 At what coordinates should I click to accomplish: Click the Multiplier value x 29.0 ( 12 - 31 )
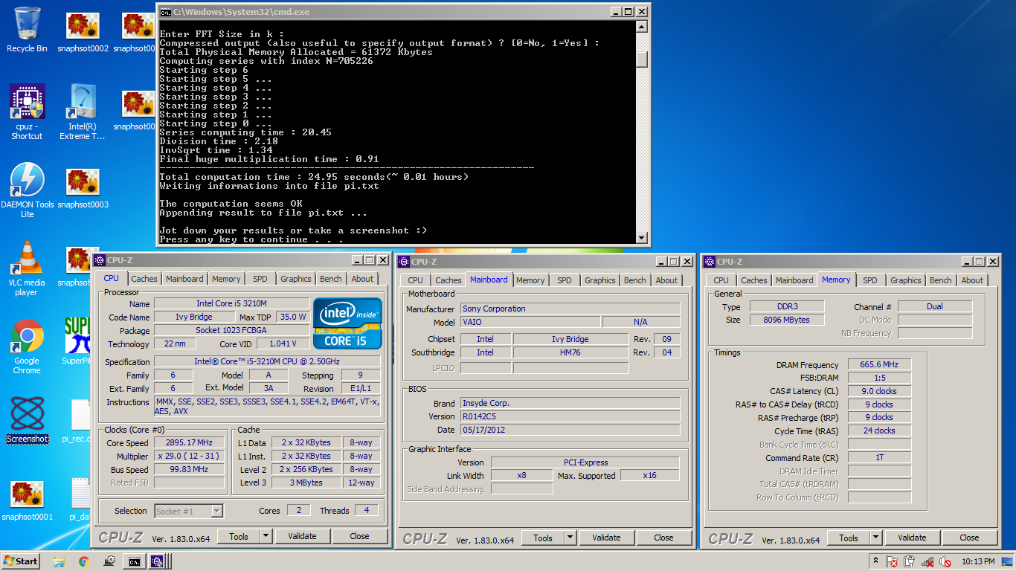coord(189,456)
